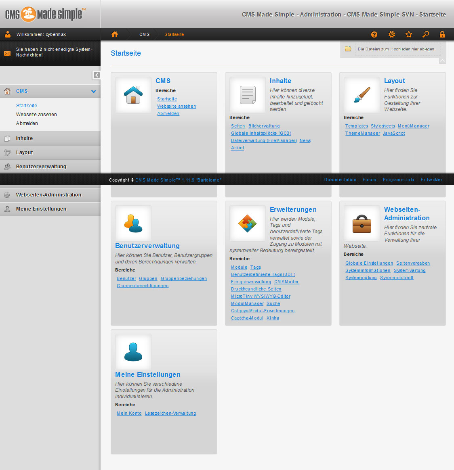Open Dateiverwaltung (FileManager) link
454x470 pixels.
[264, 140]
